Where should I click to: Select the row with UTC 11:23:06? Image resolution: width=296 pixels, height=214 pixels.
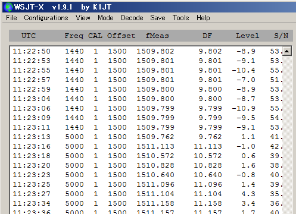(147, 108)
